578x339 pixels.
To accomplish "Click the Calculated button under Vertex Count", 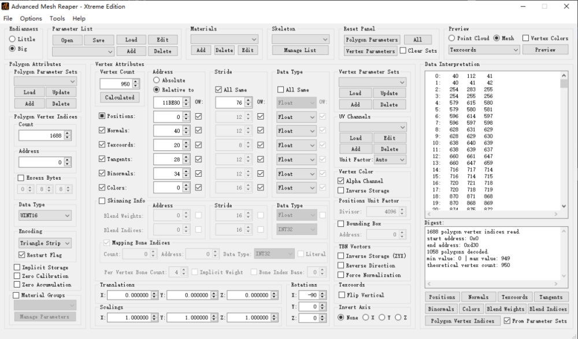I will pyautogui.click(x=120, y=98).
